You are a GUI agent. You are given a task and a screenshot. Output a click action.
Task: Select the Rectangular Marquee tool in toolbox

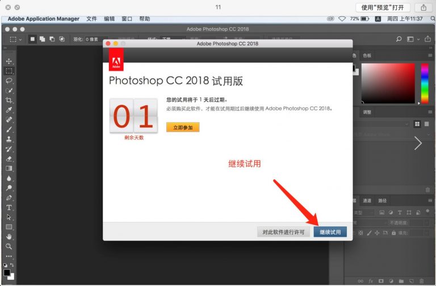point(9,71)
